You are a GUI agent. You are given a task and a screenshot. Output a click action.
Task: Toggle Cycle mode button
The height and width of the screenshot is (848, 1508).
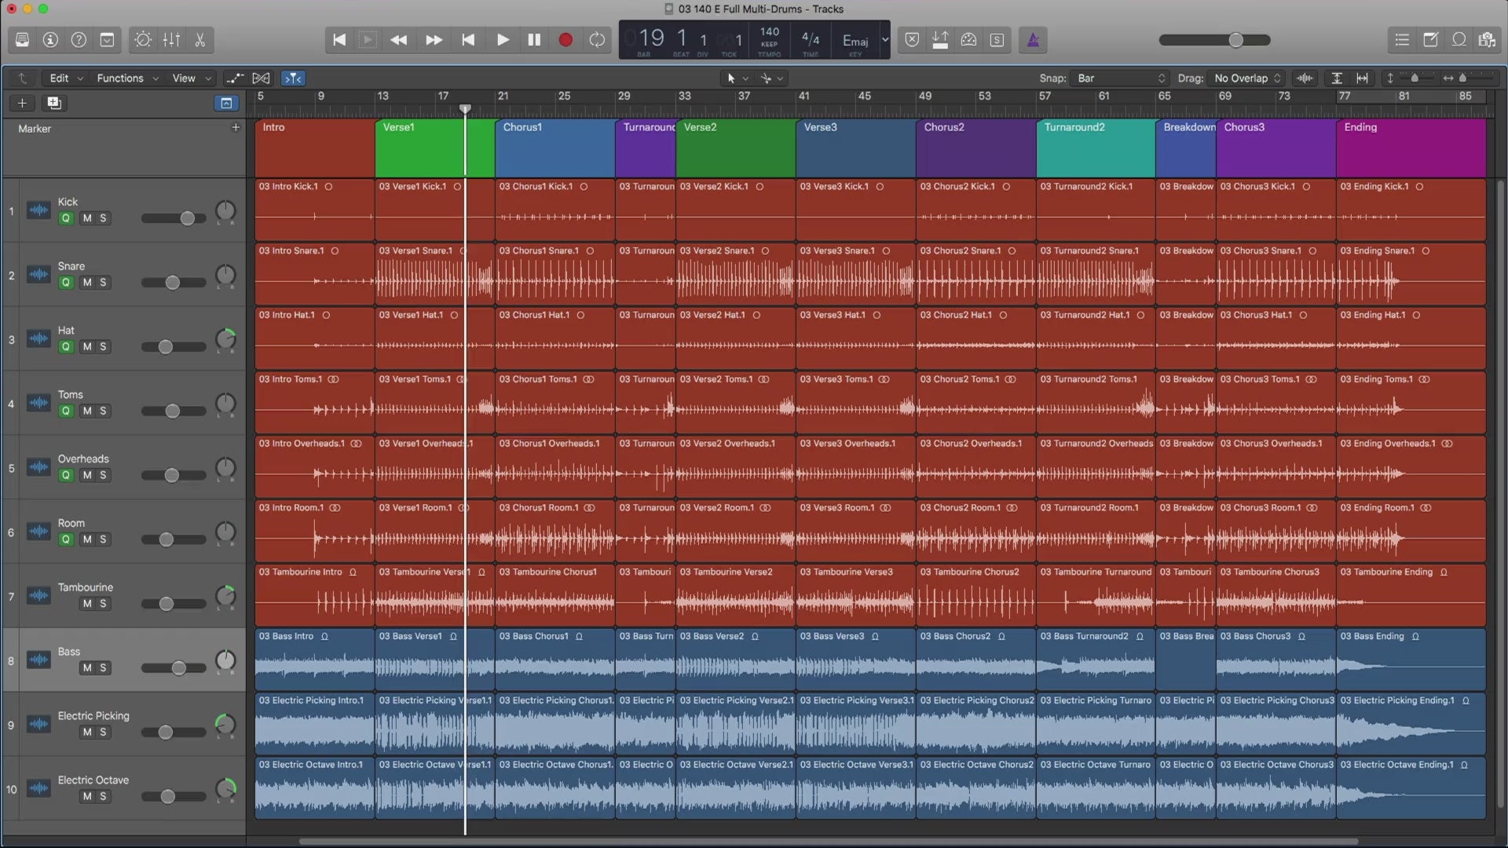coord(597,39)
